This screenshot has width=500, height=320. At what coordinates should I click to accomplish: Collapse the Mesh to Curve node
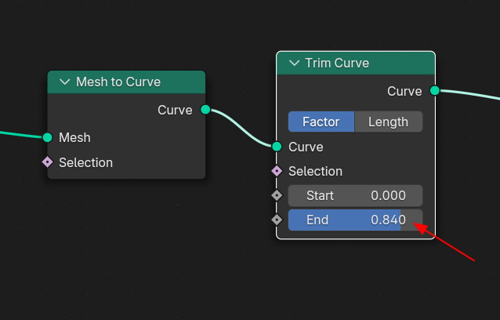coord(65,82)
